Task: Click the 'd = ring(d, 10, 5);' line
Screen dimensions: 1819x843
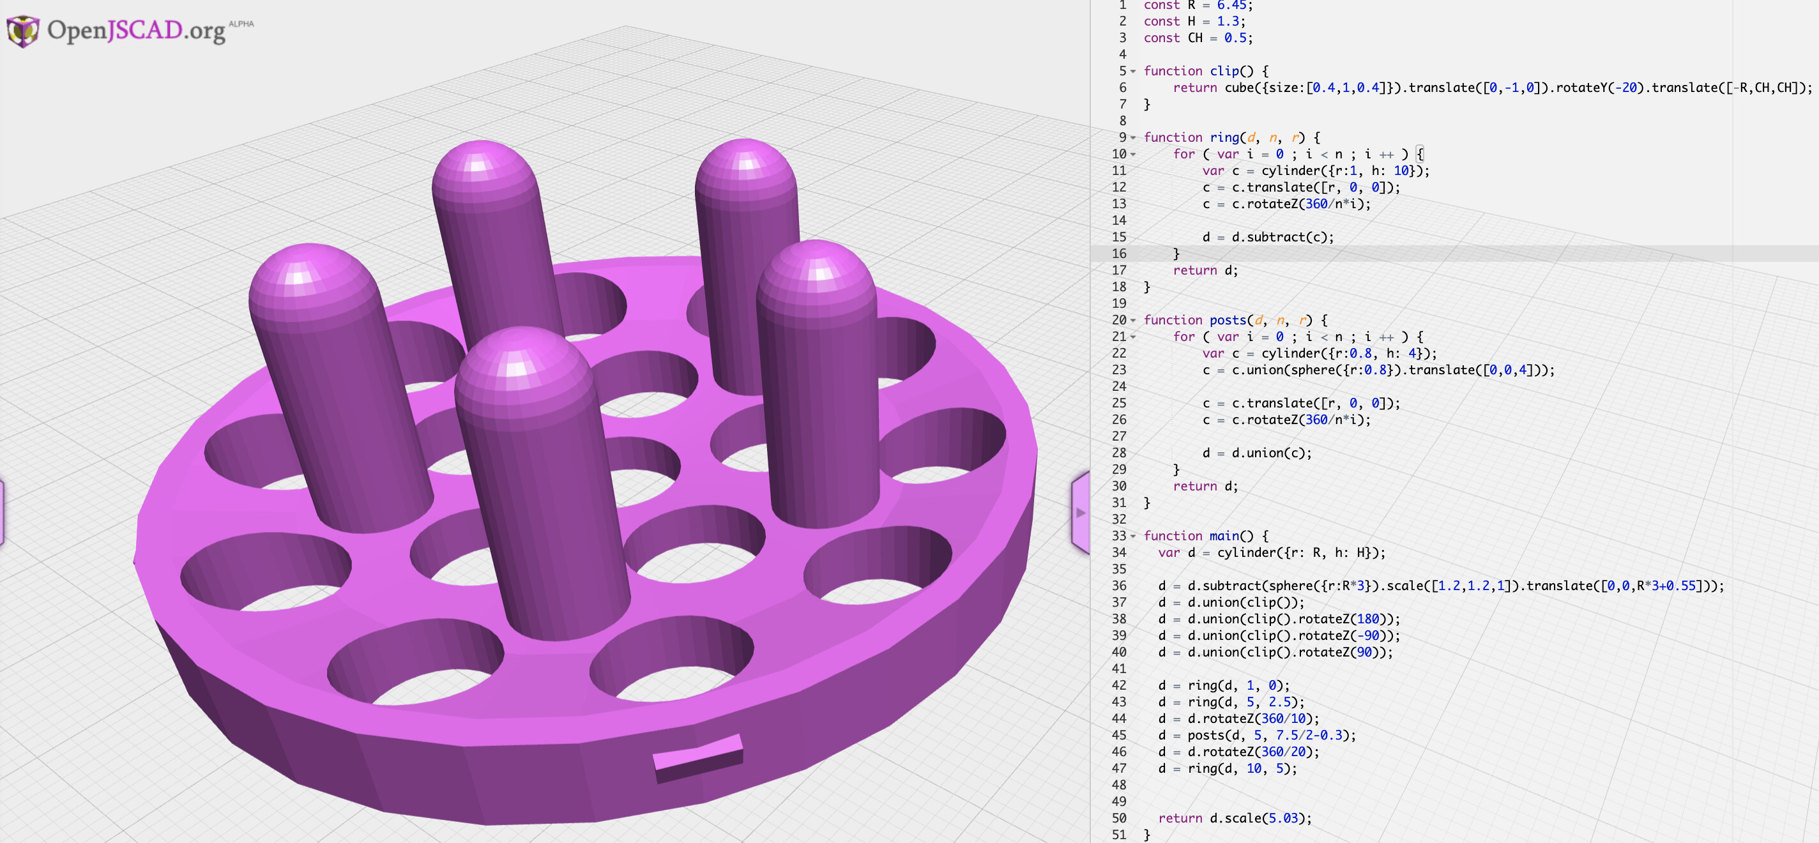Action: 1228,768
